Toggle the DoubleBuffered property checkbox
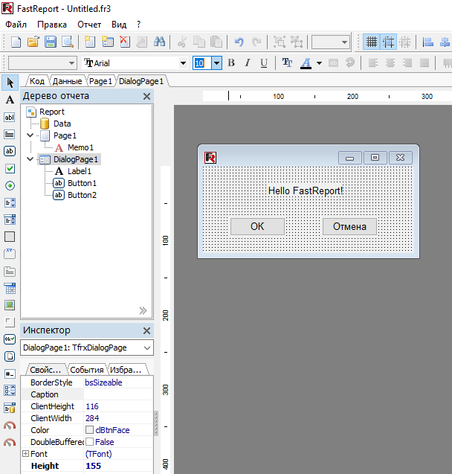 tap(89, 442)
